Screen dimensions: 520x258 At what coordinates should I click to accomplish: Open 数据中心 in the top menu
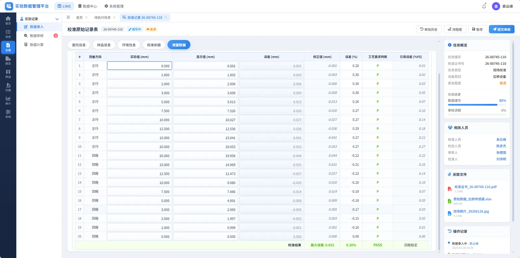tap(87, 6)
